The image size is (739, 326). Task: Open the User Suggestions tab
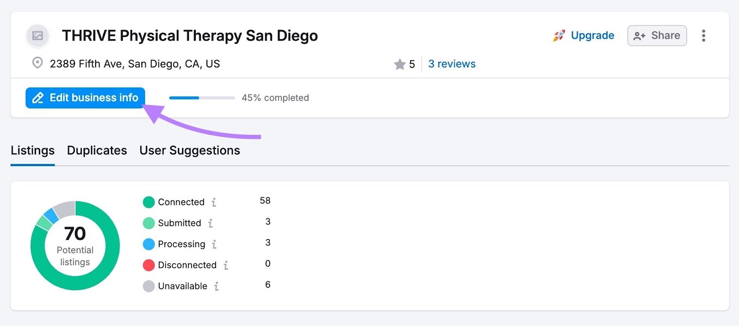point(189,150)
